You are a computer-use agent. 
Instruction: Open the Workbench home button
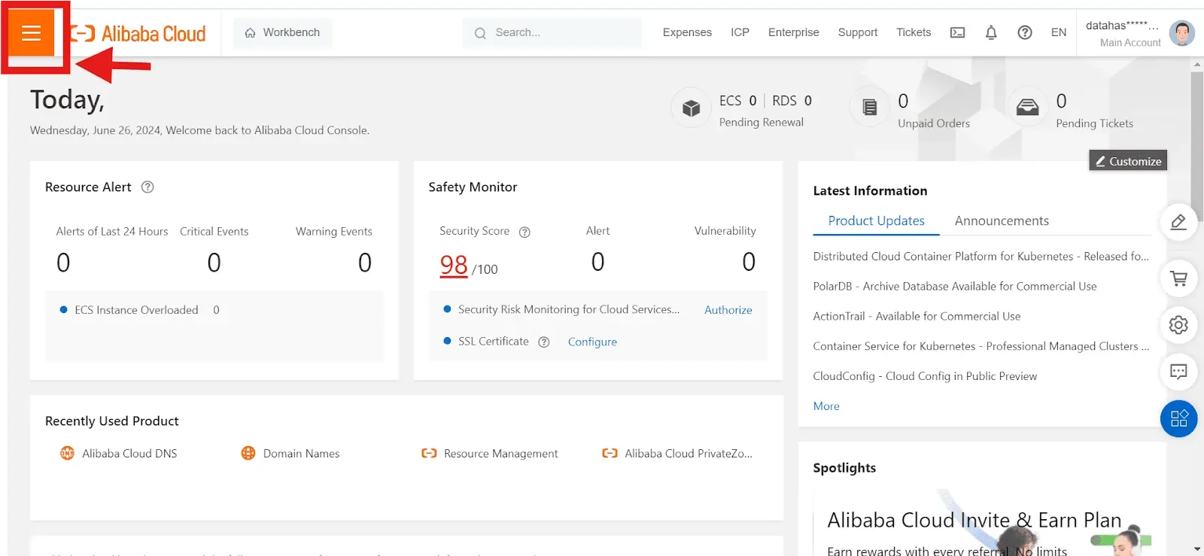point(282,32)
